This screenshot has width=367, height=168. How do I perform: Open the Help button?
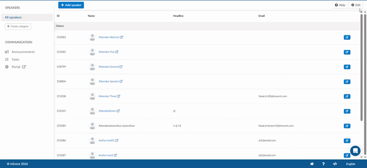pyautogui.click(x=339, y=5)
